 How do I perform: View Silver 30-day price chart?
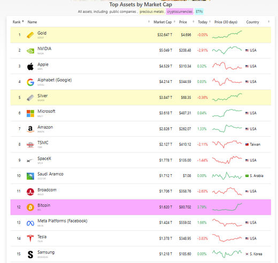pyautogui.click(x=227, y=97)
